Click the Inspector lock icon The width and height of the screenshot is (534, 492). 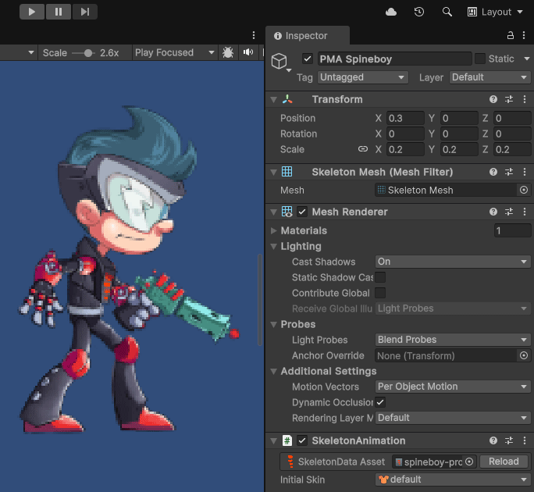pyautogui.click(x=511, y=36)
